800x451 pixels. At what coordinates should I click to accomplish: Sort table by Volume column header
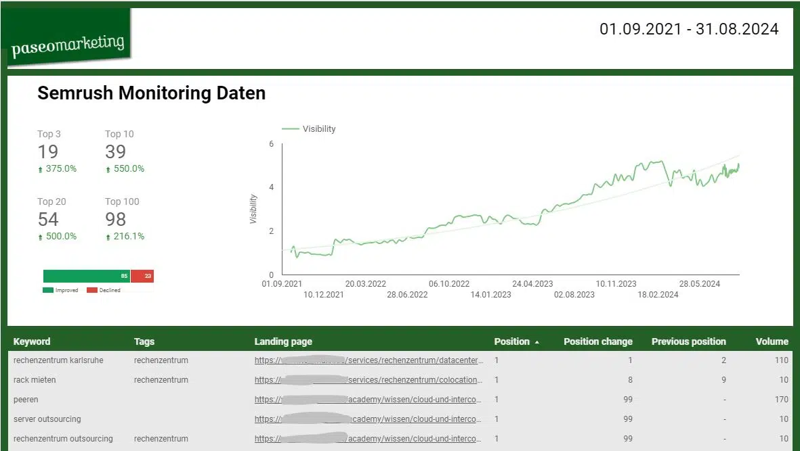(772, 341)
